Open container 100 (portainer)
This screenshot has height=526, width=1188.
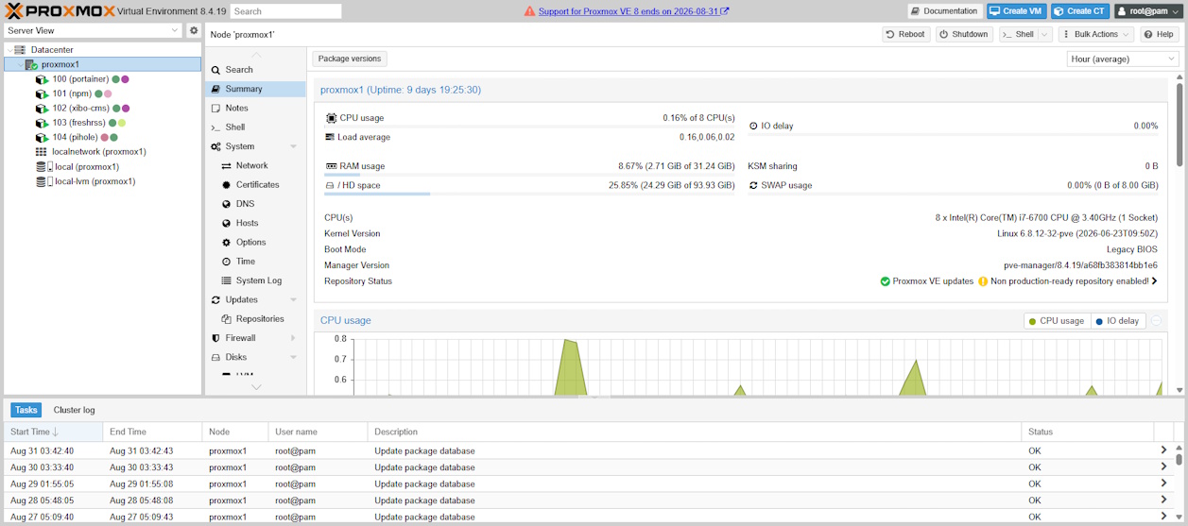[x=80, y=79]
